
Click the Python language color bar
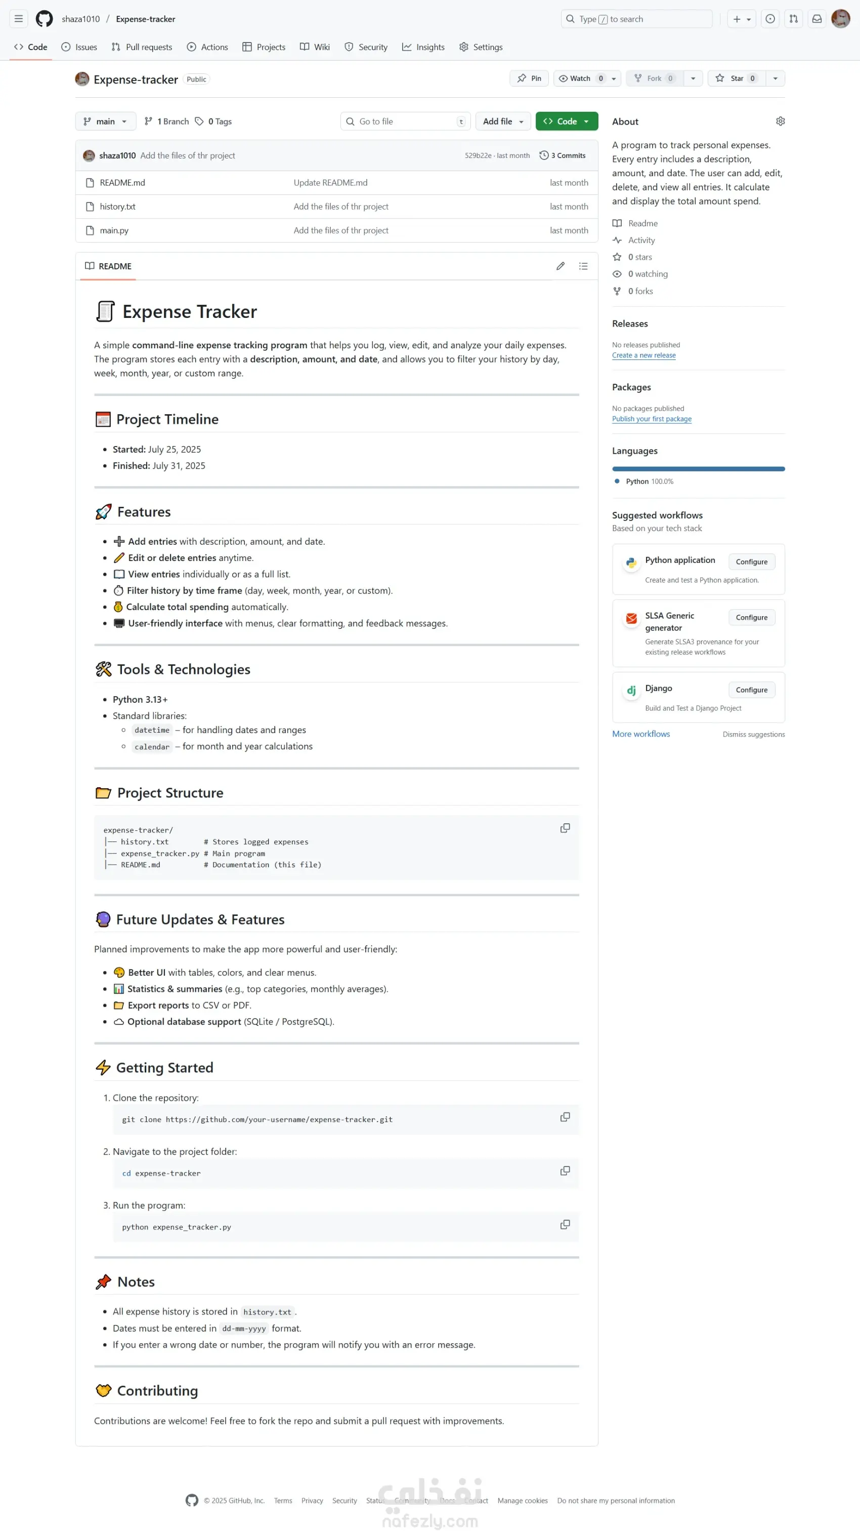click(698, 469)
